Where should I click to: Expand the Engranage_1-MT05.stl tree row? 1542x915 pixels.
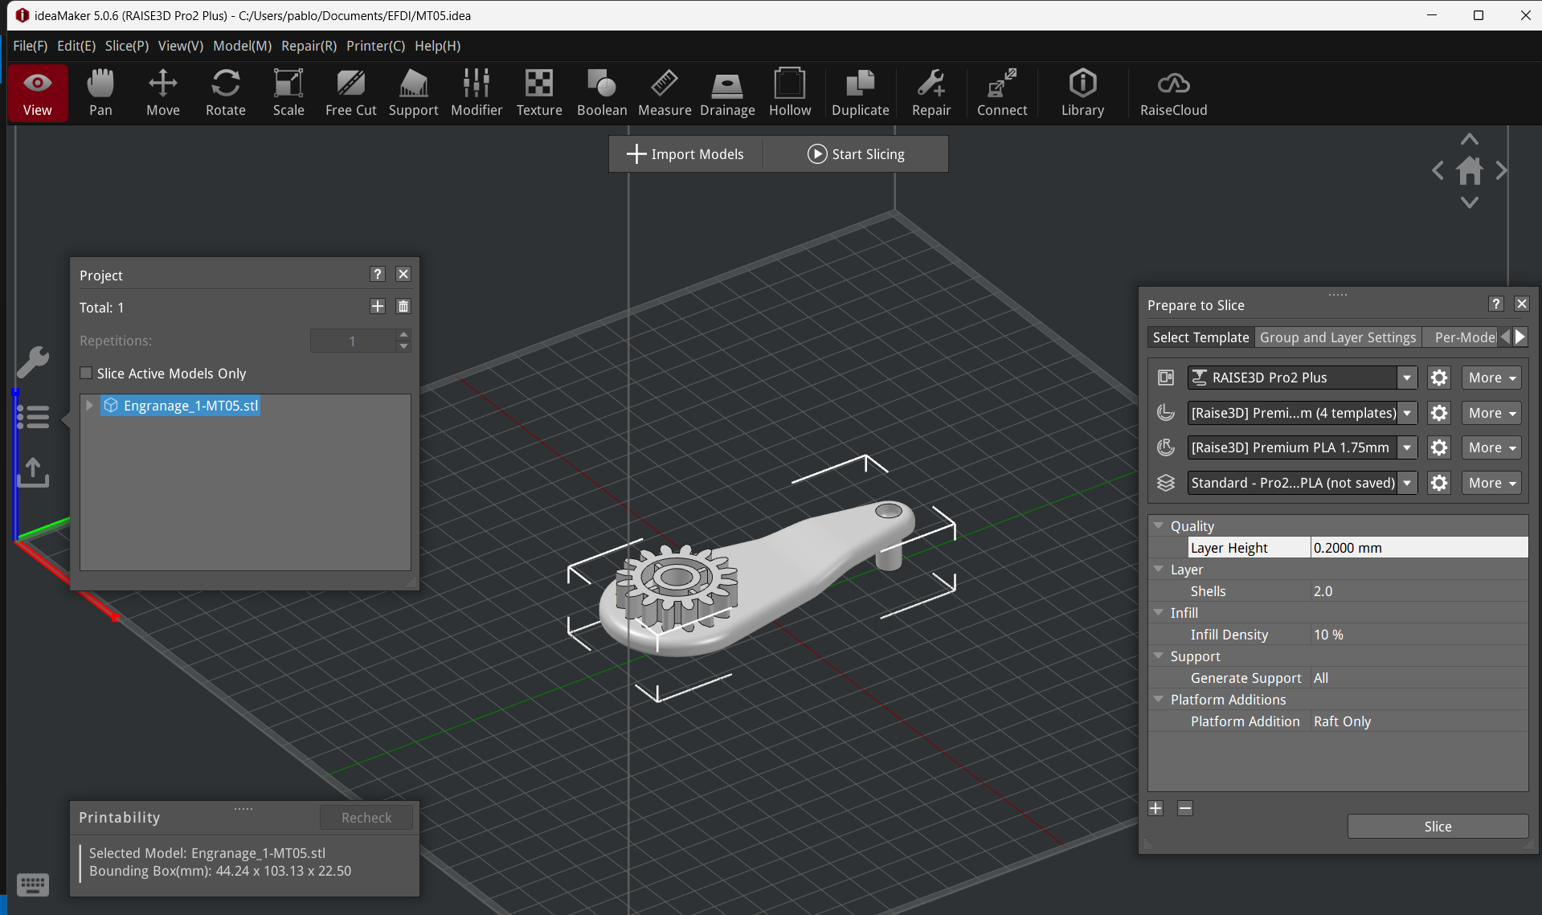(x=89, y=405)
